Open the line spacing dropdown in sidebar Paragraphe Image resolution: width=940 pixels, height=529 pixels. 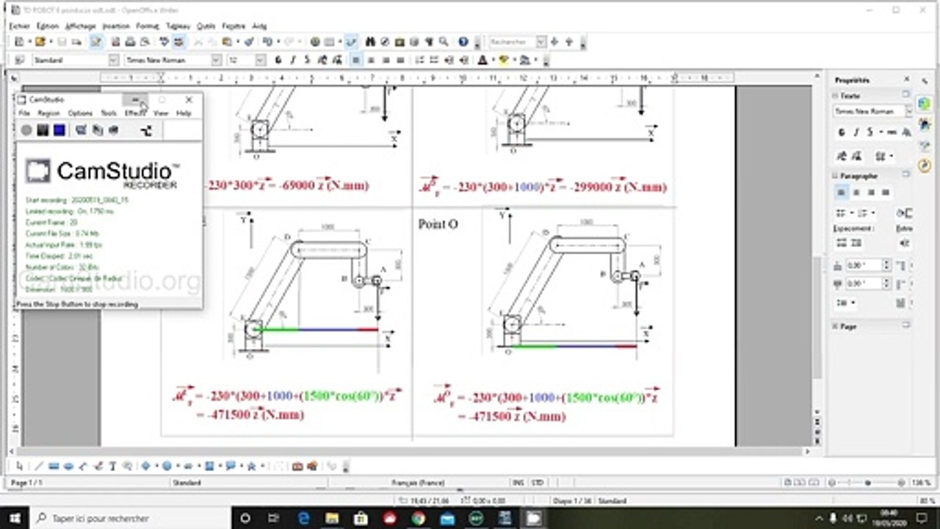pyautogui.click(x=845, y=303)
